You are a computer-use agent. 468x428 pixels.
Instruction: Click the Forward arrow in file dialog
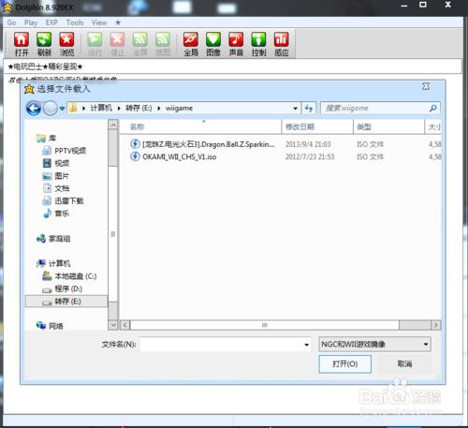(50, 109)
